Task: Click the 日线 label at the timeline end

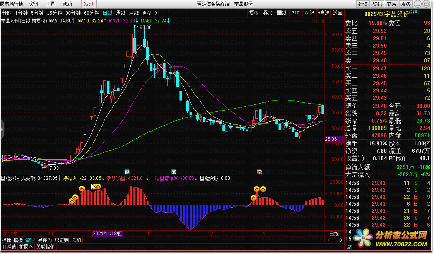Action: click(x=334, y=234)
